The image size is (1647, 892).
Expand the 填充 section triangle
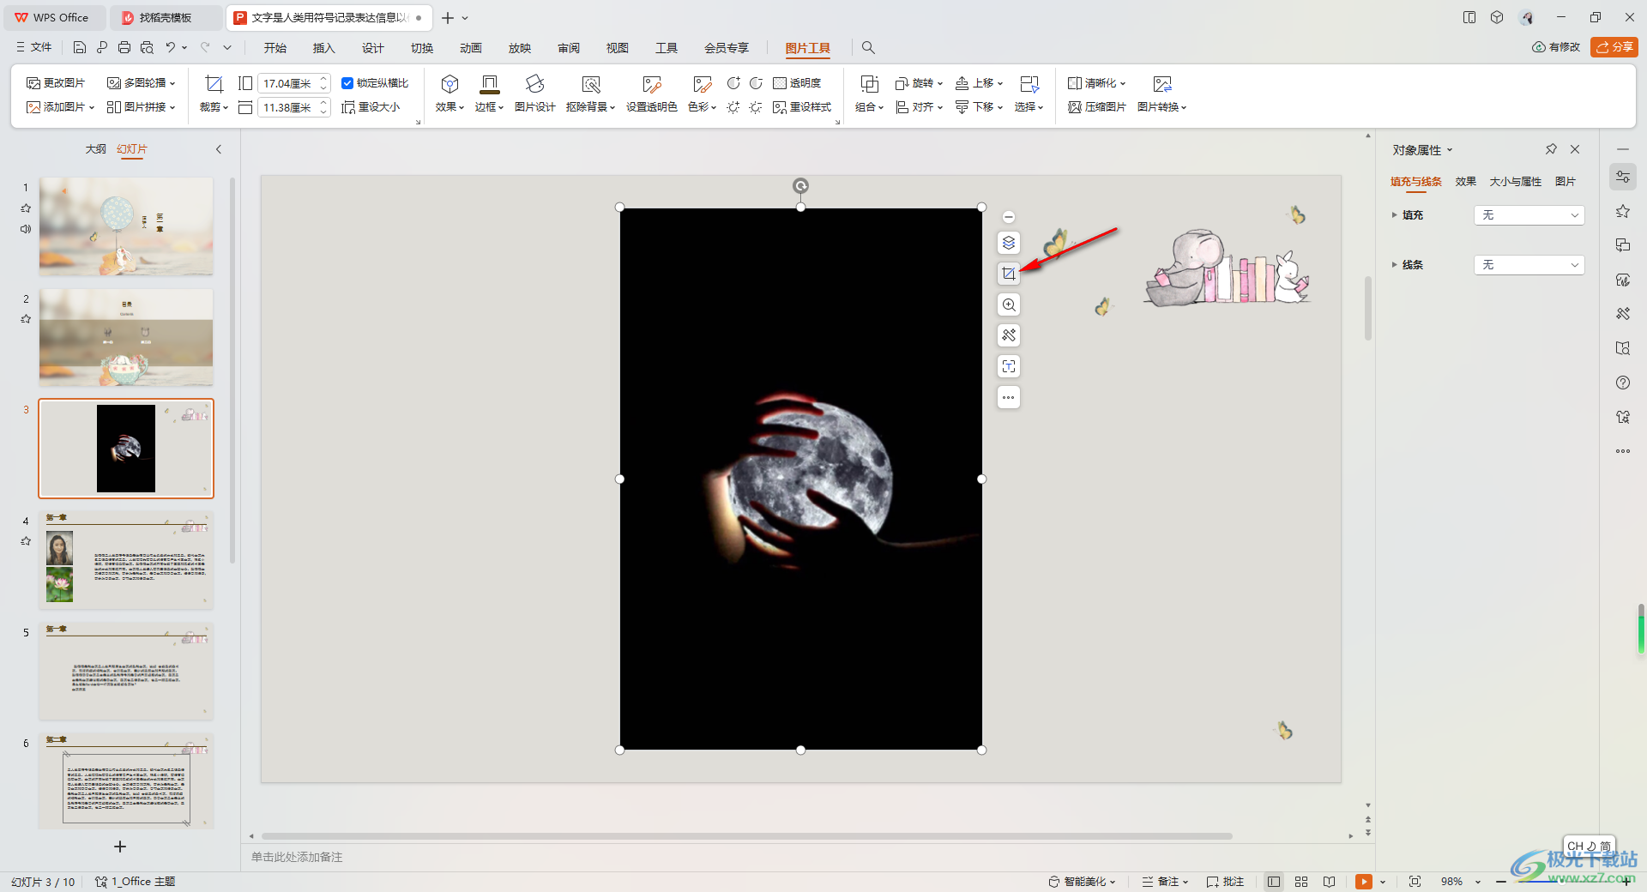point(1394,215)
